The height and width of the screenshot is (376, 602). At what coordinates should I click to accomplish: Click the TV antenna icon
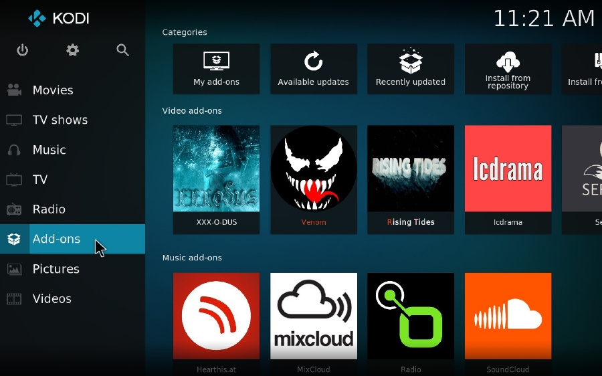tap(14, 179)
